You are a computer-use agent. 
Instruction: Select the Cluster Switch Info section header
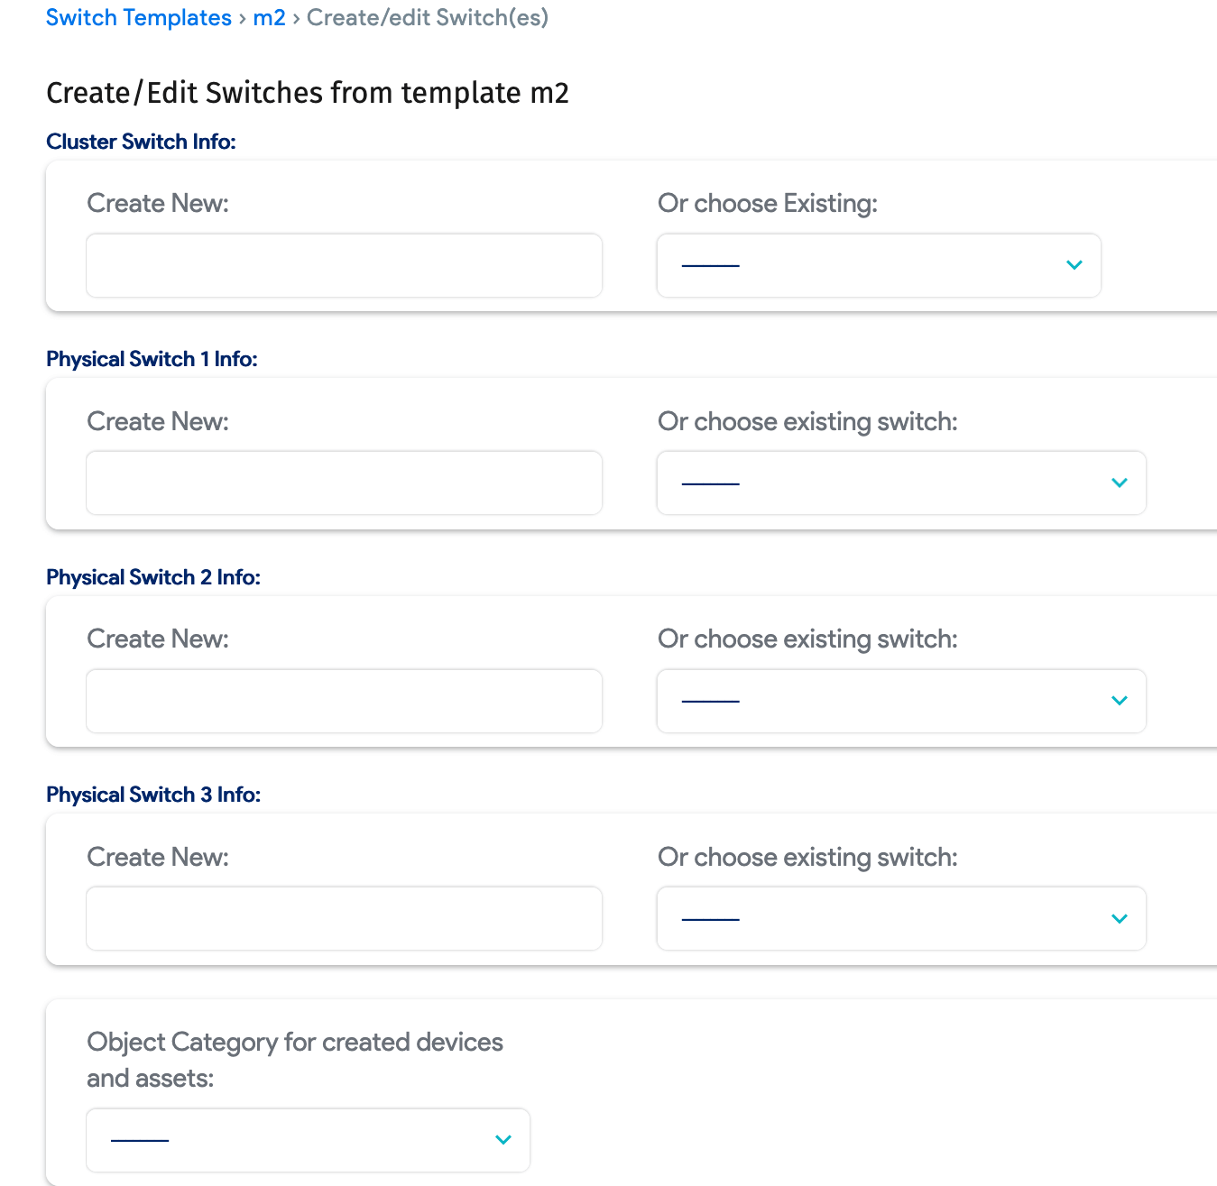point(141,142)
